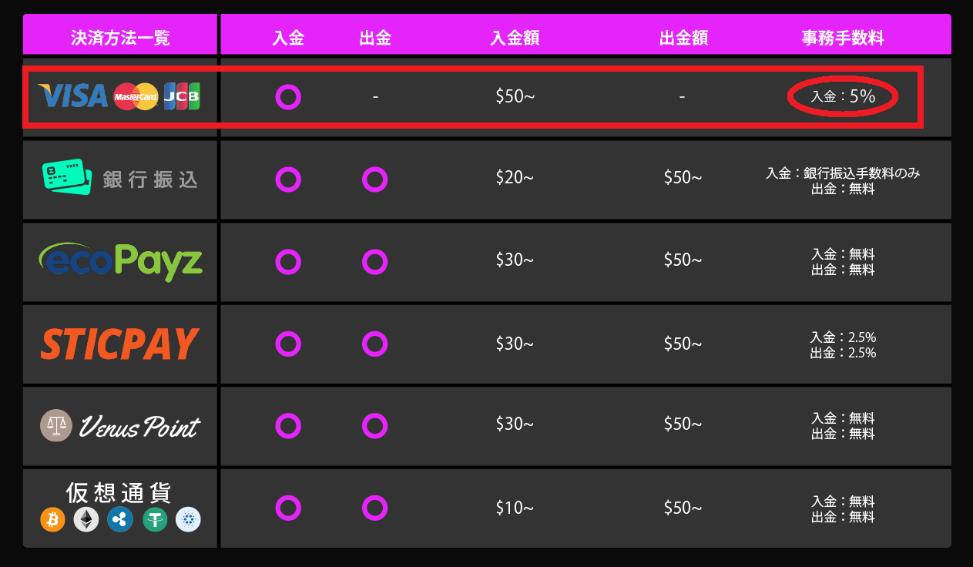Viewport: 973px width, 567px height.
Task: Click the JCB card logo
Action: click(x=182, y=96)
